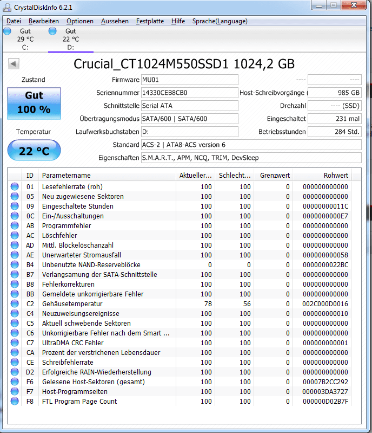Click the status orb for FTL Program Page Count

point(15,401)
